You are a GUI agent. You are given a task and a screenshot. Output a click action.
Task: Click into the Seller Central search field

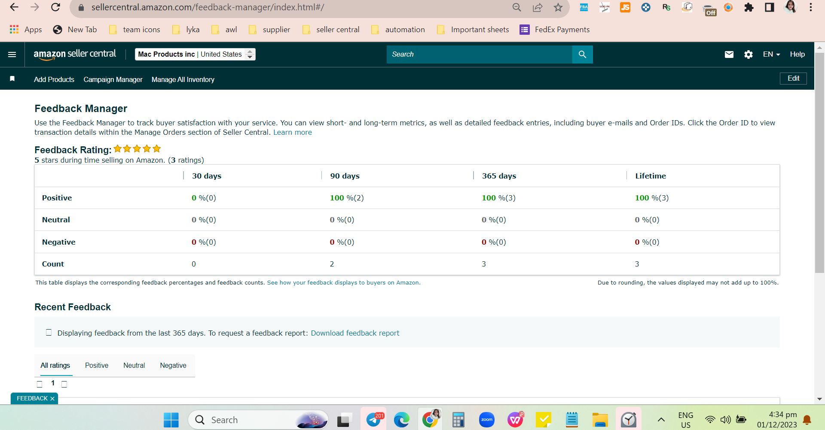click(x=480, y=55)
